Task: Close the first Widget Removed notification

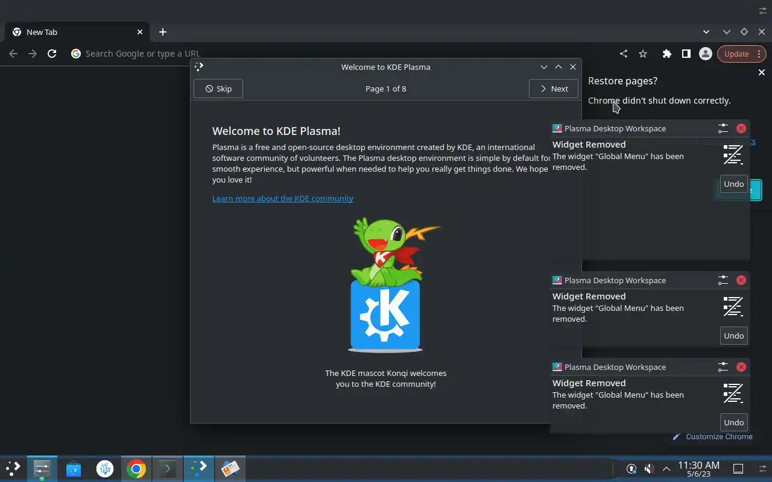Action: pyautogui.click(x=741, y=128)
